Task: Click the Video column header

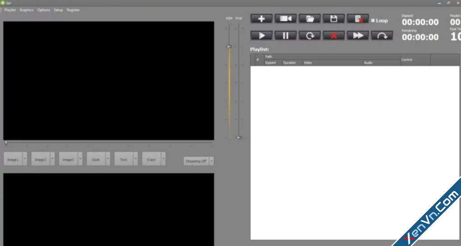Action: click(333, 63)
